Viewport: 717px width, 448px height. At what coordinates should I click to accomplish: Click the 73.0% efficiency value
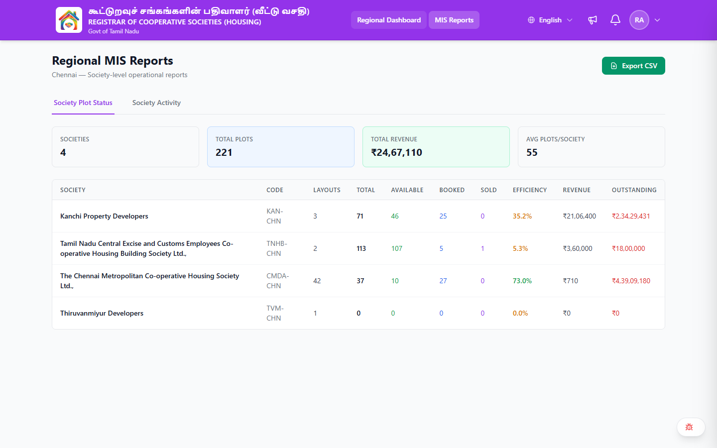522,281
